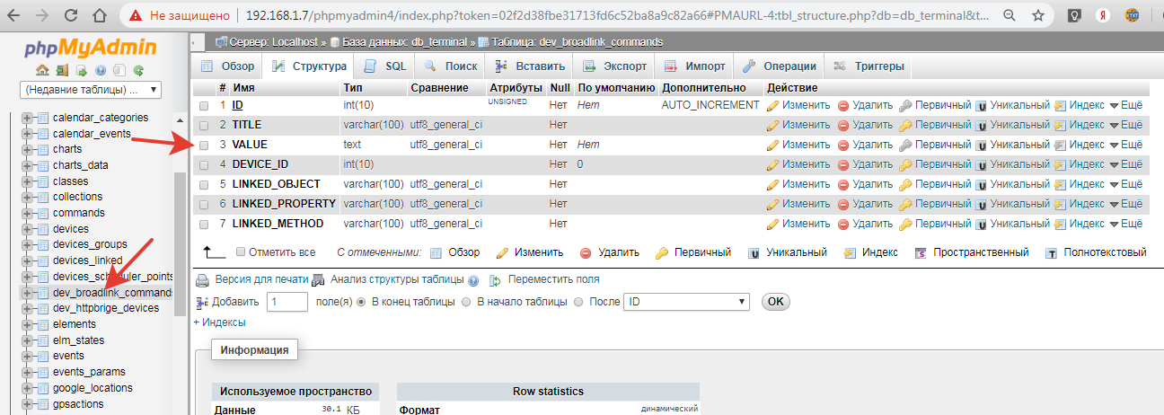The image size is (1164, 415).
Task: Open the recent tables dropdown
Action: (x=90, y=90)
